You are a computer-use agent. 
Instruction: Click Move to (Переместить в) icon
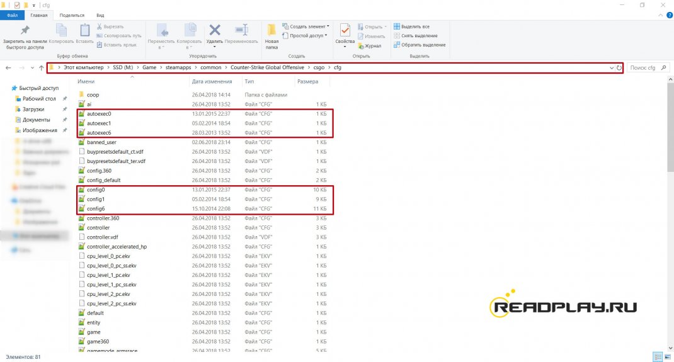pos(162,30)
